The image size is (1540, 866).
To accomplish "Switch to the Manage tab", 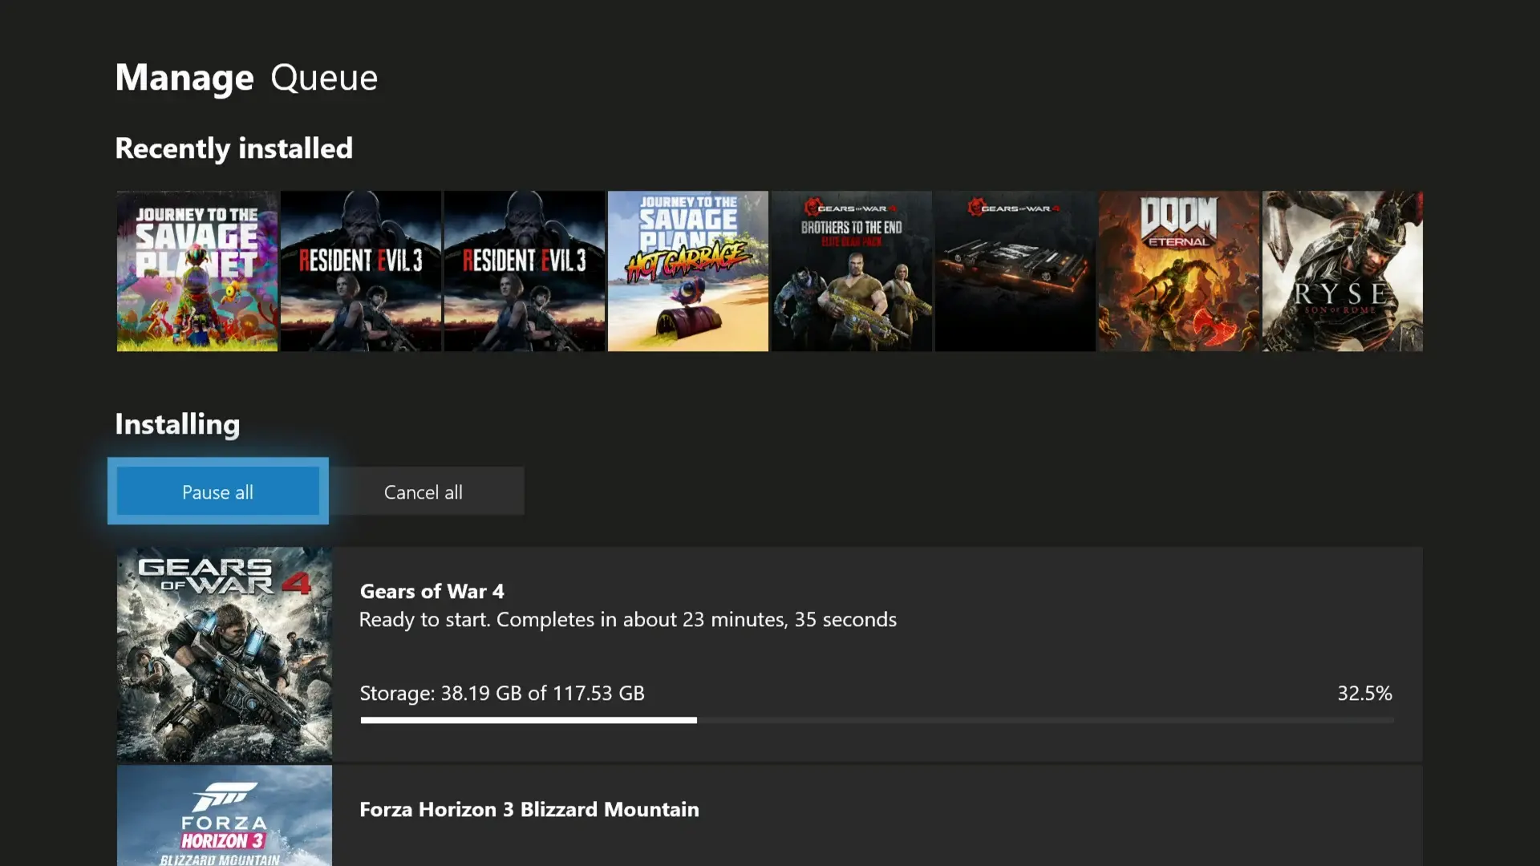I will [x=184, y=78].
